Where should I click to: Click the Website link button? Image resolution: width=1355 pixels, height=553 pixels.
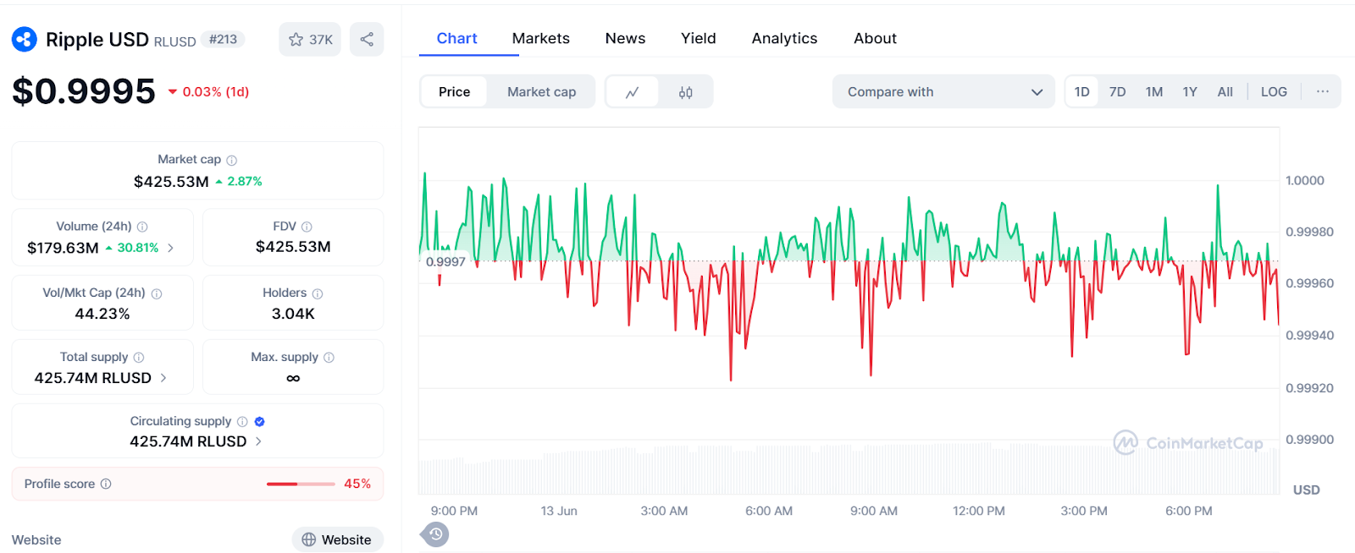pyautogui.click(x=337, y=539)
